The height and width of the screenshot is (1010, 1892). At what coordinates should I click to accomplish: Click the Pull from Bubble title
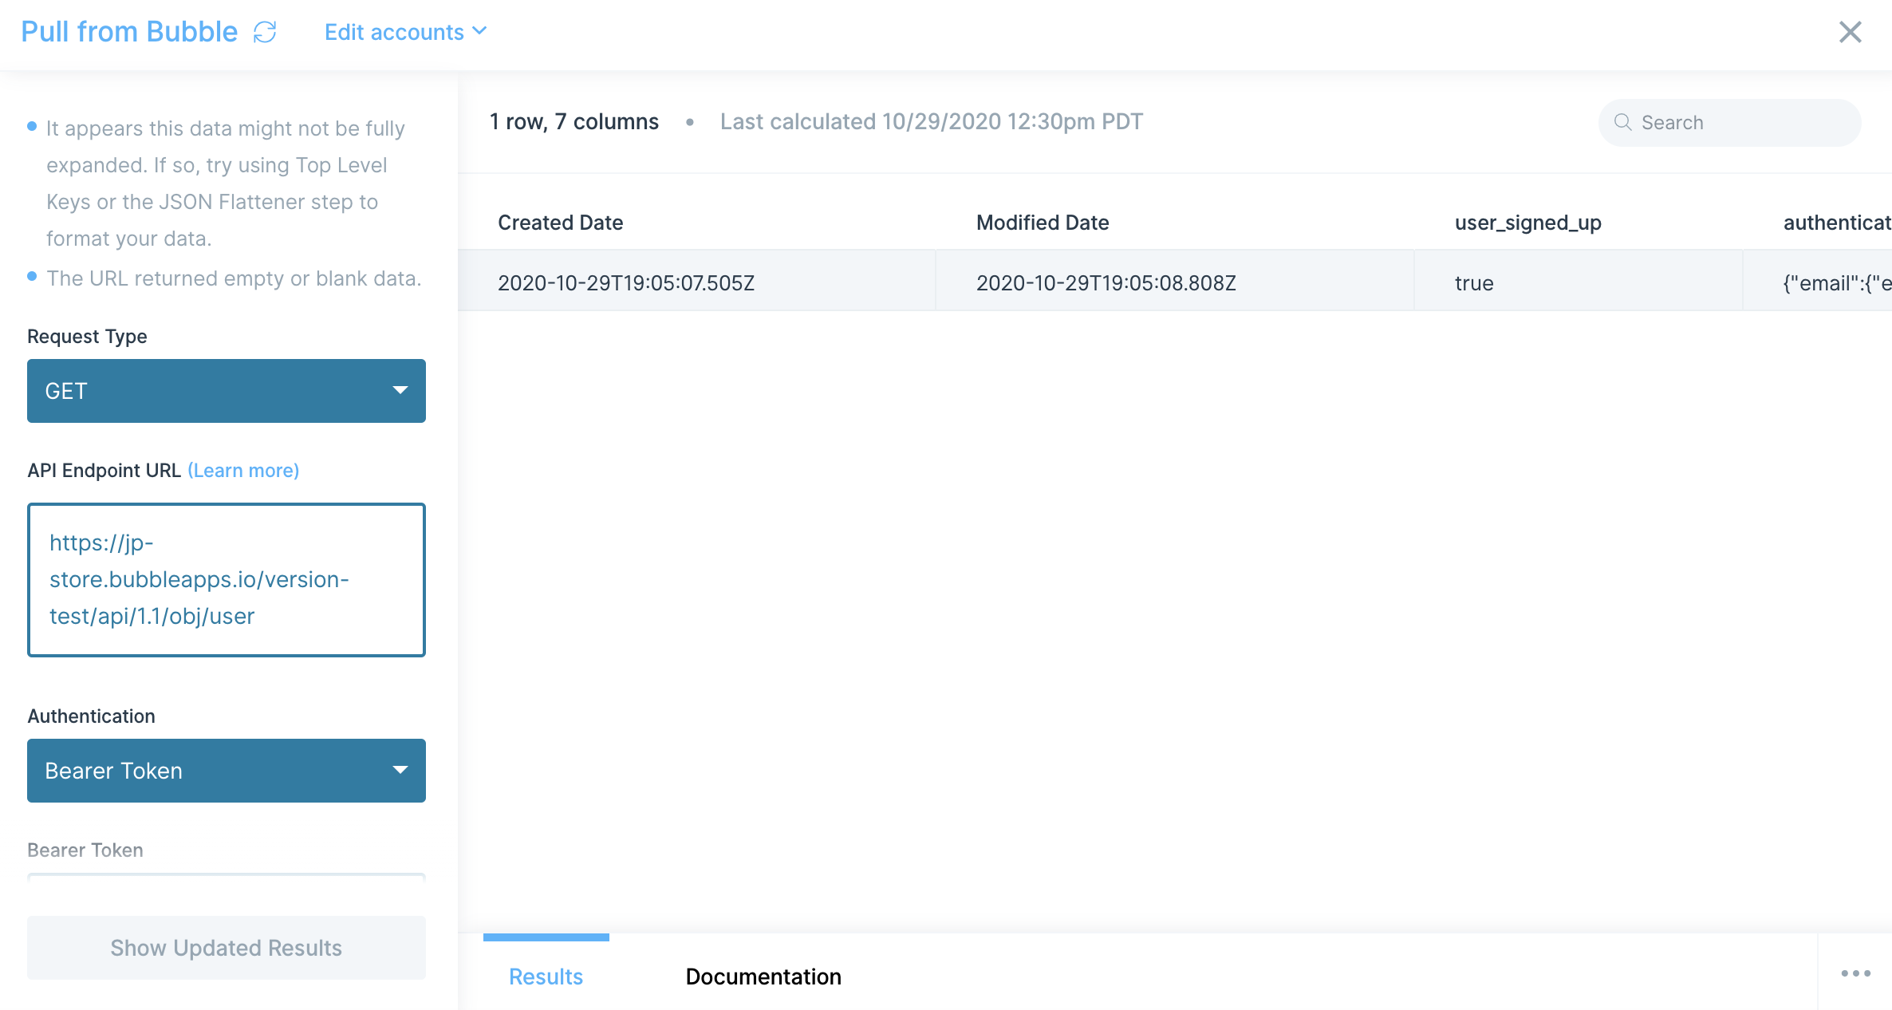pyautogui.click(x=129, y=32)
